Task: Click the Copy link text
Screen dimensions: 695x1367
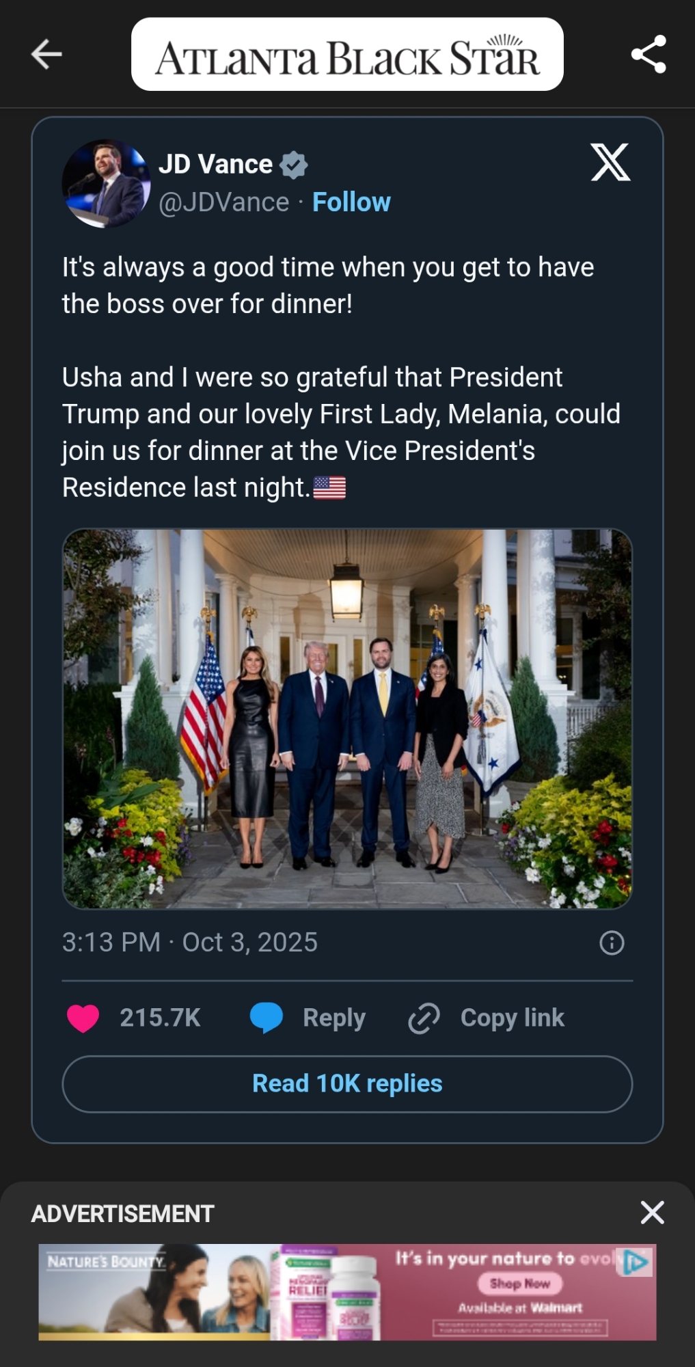Action: 513,1018
